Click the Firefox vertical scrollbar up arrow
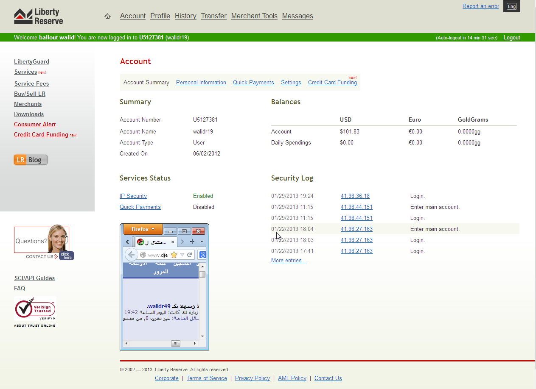 [x=202, y=266]
